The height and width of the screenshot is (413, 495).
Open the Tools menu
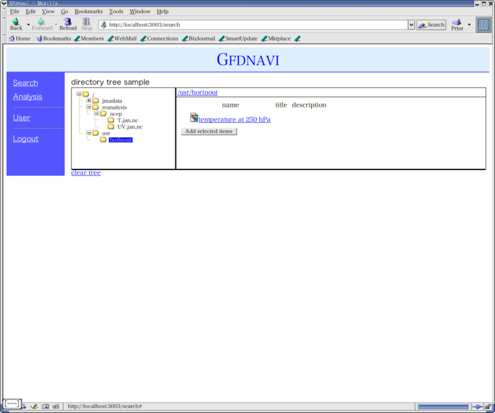coord(116,11)
